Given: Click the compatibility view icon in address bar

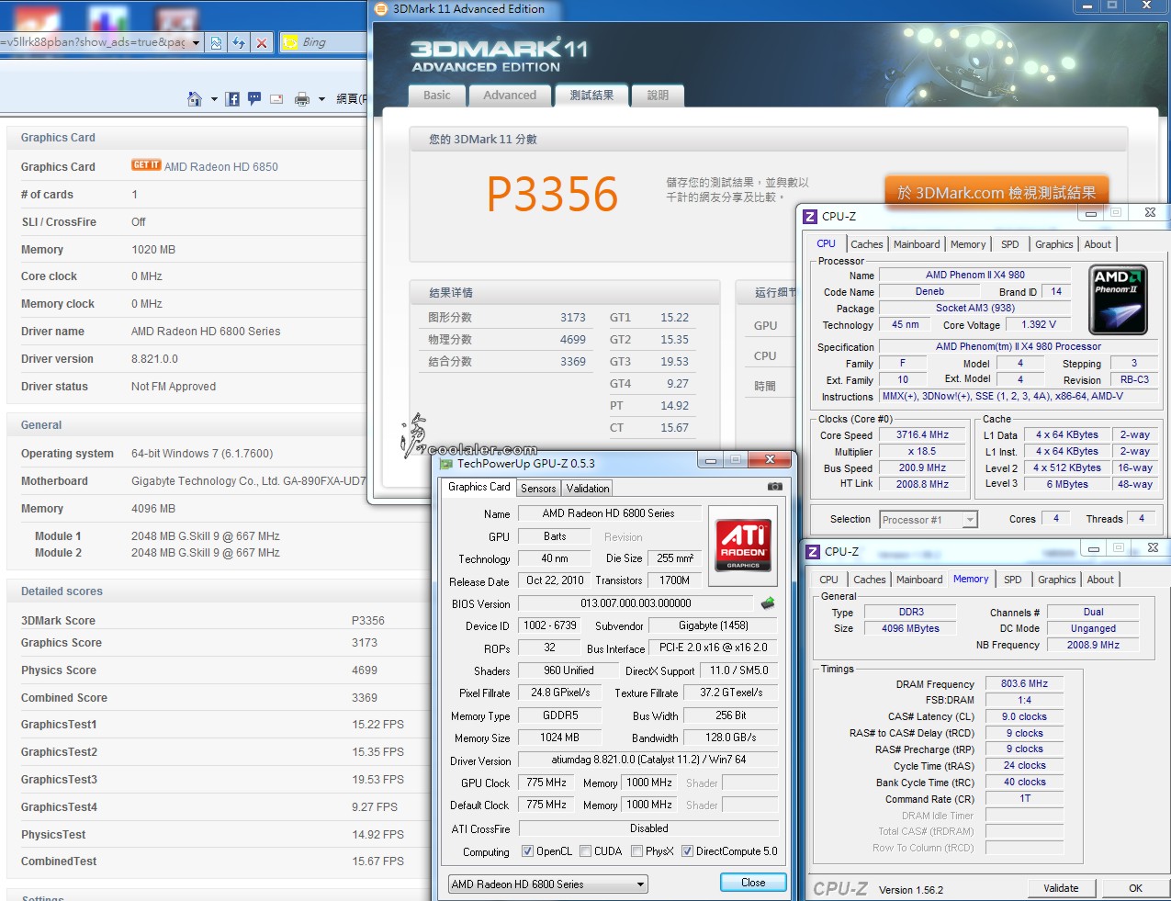Looking at the screenshot, I should [216, 42].
